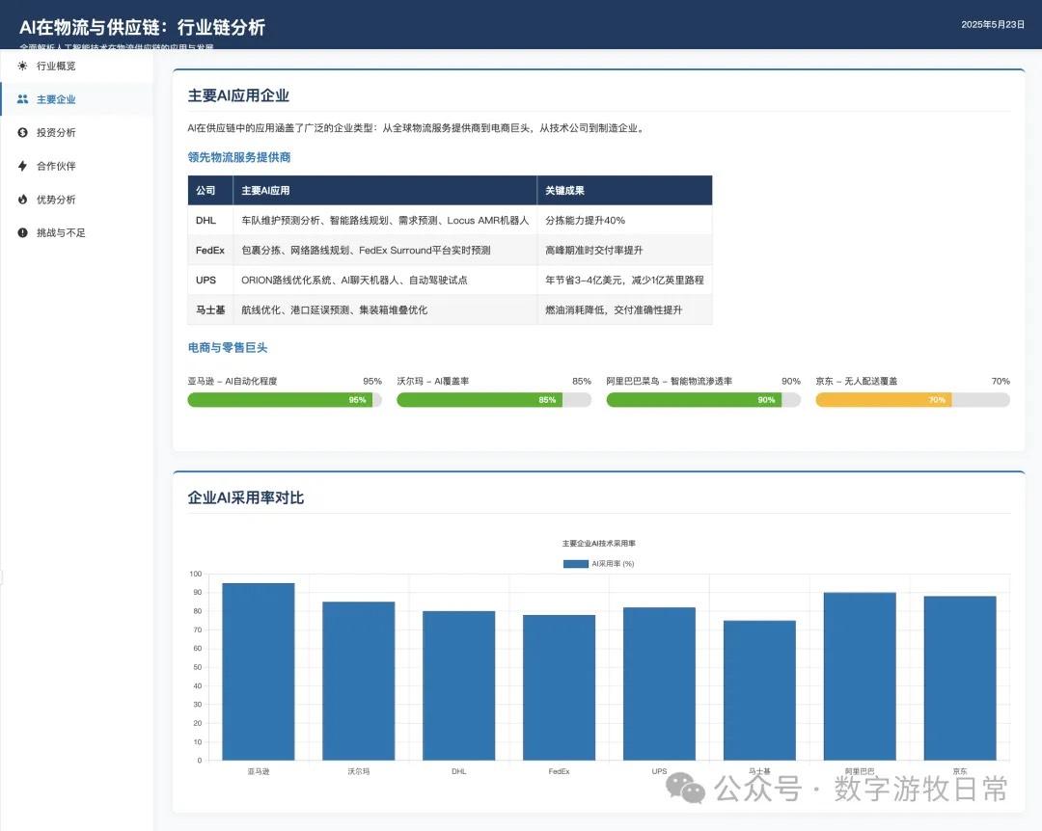Toggle the AI采用率 (%) legend series

click(x=598, y=564)
